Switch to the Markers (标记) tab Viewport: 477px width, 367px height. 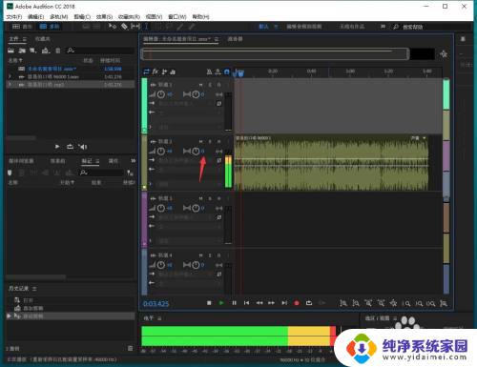tap(87, 161)
